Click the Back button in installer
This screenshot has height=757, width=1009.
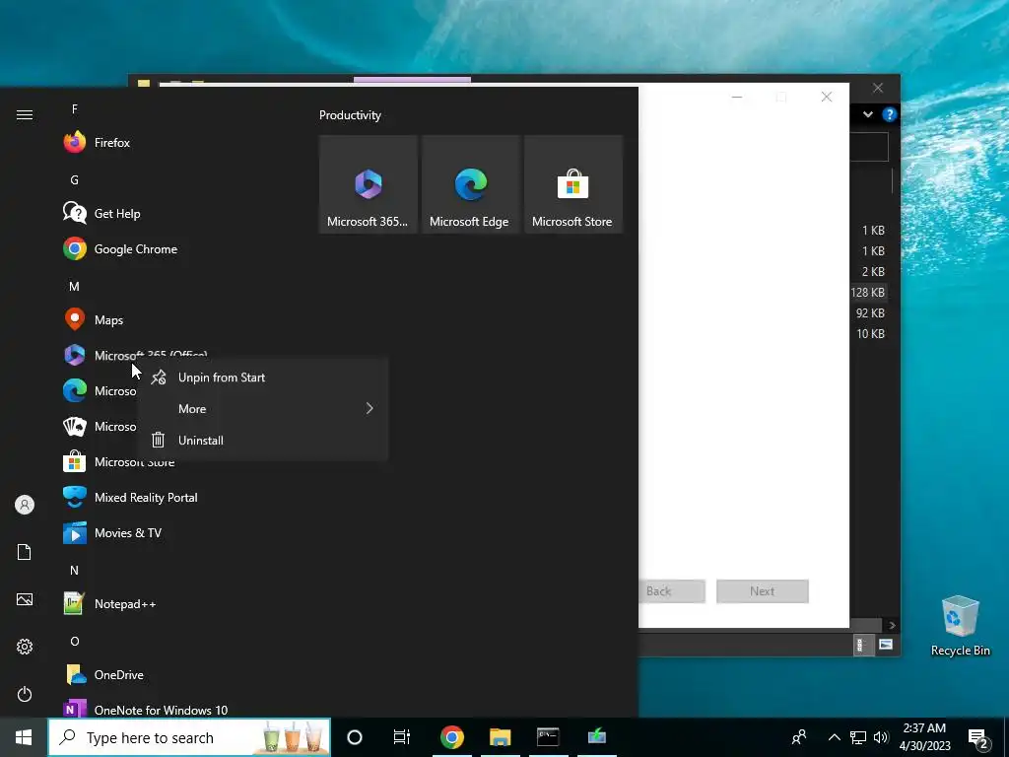tap(672, 591)
